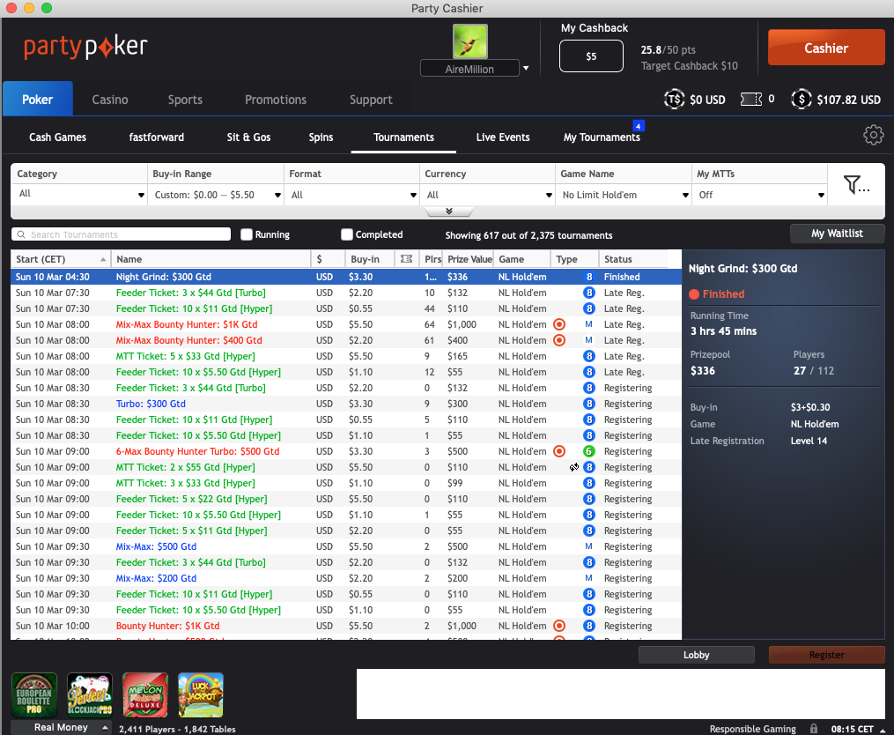Viewport: 894px width, 735px height.
Task: Open the Spins tab
Action: pyautogui.click(x=321, y=137)
